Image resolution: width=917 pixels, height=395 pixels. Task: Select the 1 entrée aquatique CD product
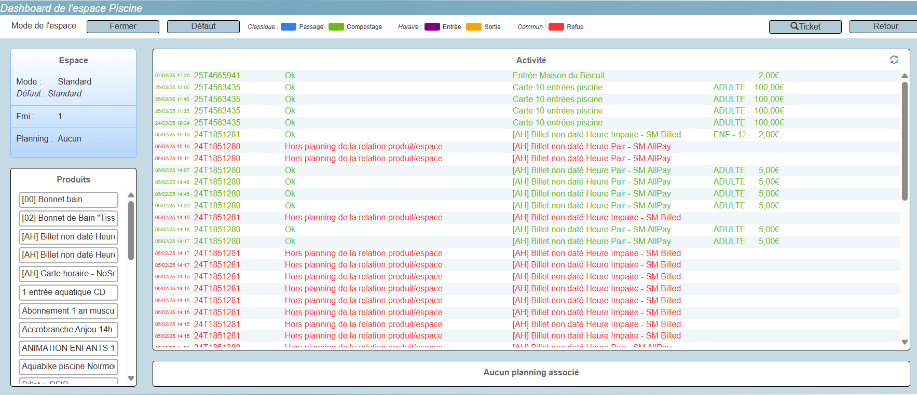click(x=69, y=292)
